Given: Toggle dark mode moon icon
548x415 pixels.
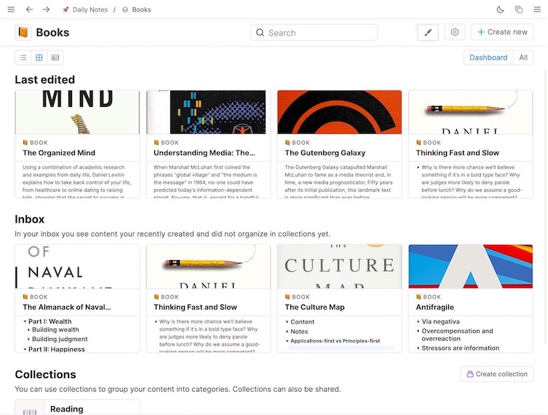Looking at the screenshot, I should click(x=501, y=9).
